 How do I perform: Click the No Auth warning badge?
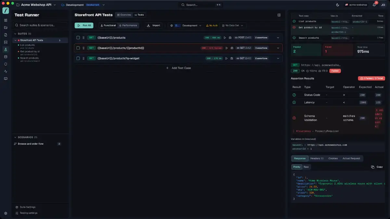pos(212,25)
